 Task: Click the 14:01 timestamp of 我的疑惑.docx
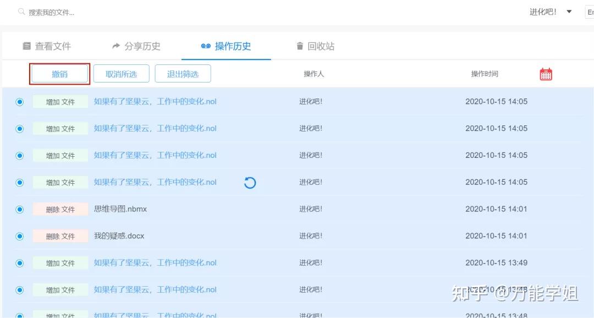[496, 236]
